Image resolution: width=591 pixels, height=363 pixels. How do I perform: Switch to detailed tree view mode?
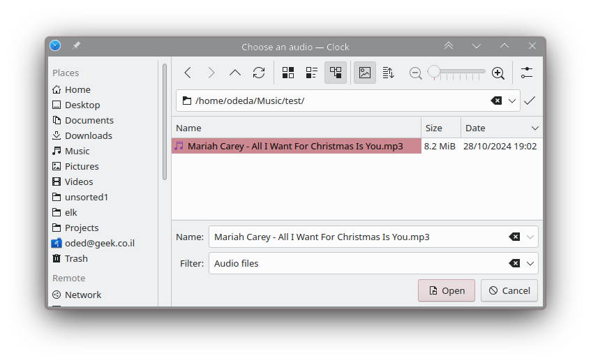pos(336,73)
